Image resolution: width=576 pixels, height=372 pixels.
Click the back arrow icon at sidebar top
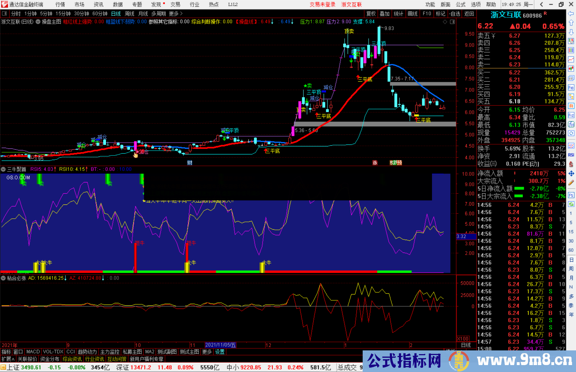click(x=571, y=14)
